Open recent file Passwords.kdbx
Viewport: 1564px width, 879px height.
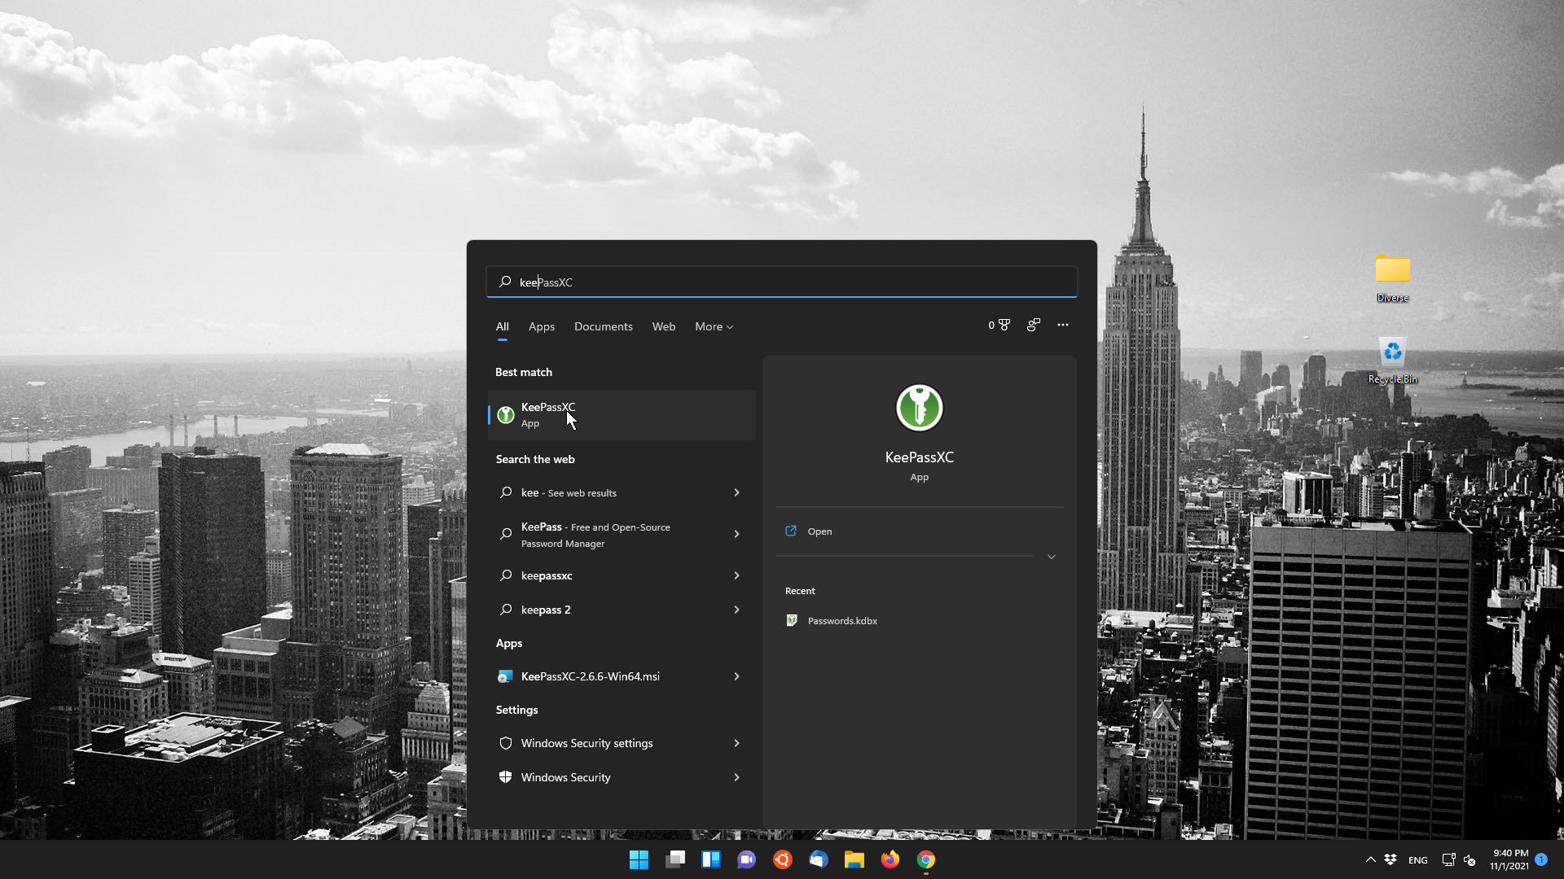pos(841,621)
